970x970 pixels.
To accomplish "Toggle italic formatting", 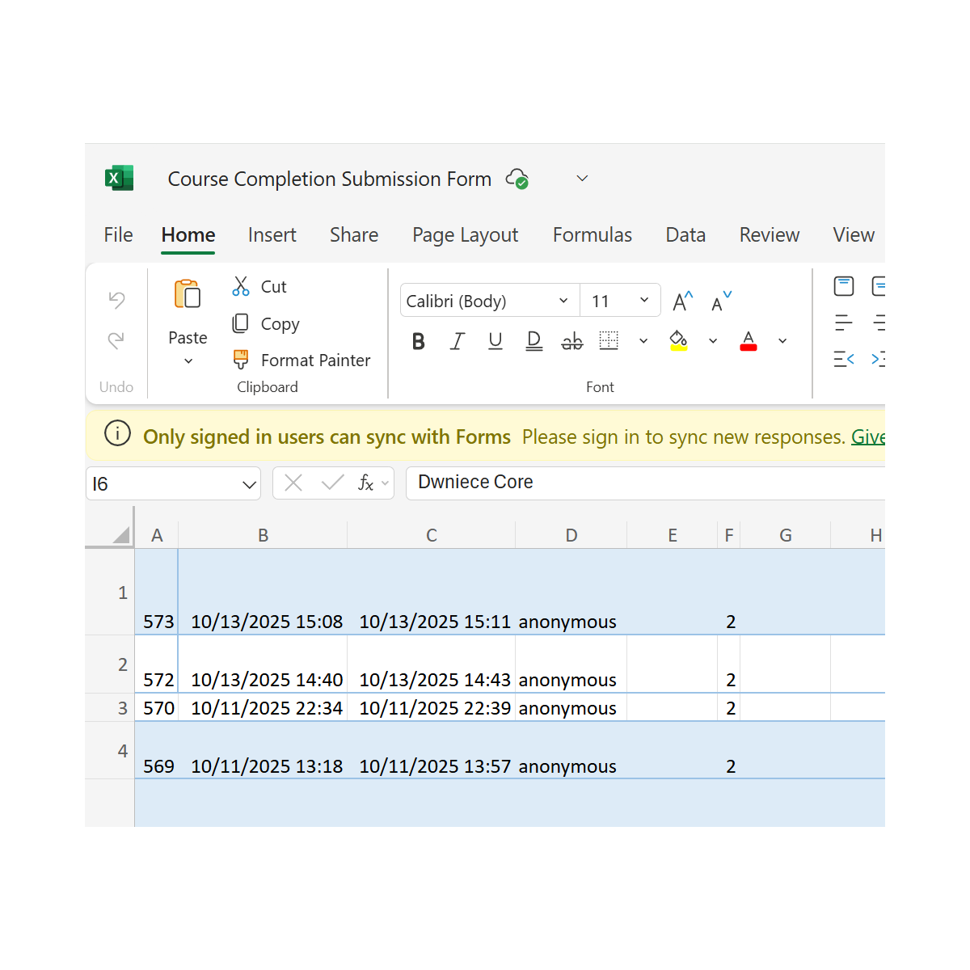I will point(457,341).
